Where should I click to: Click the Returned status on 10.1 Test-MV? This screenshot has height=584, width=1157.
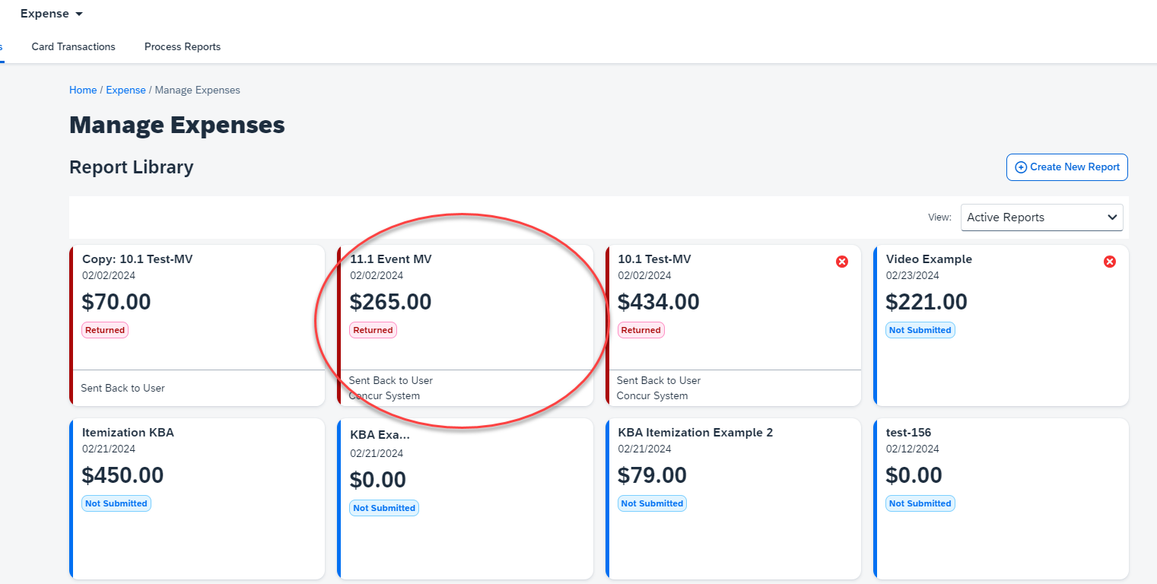pos(640,330)
